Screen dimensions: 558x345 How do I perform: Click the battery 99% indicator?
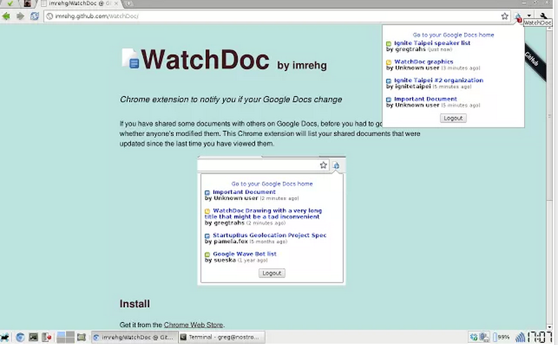(x=501, y=337)
